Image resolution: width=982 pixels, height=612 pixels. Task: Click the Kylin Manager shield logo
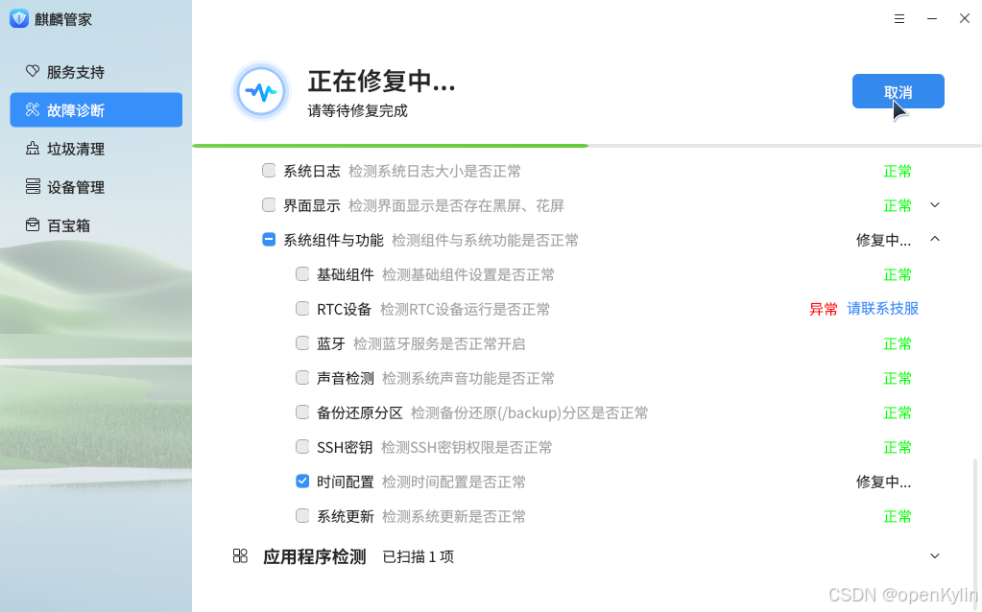click(19, 19)
